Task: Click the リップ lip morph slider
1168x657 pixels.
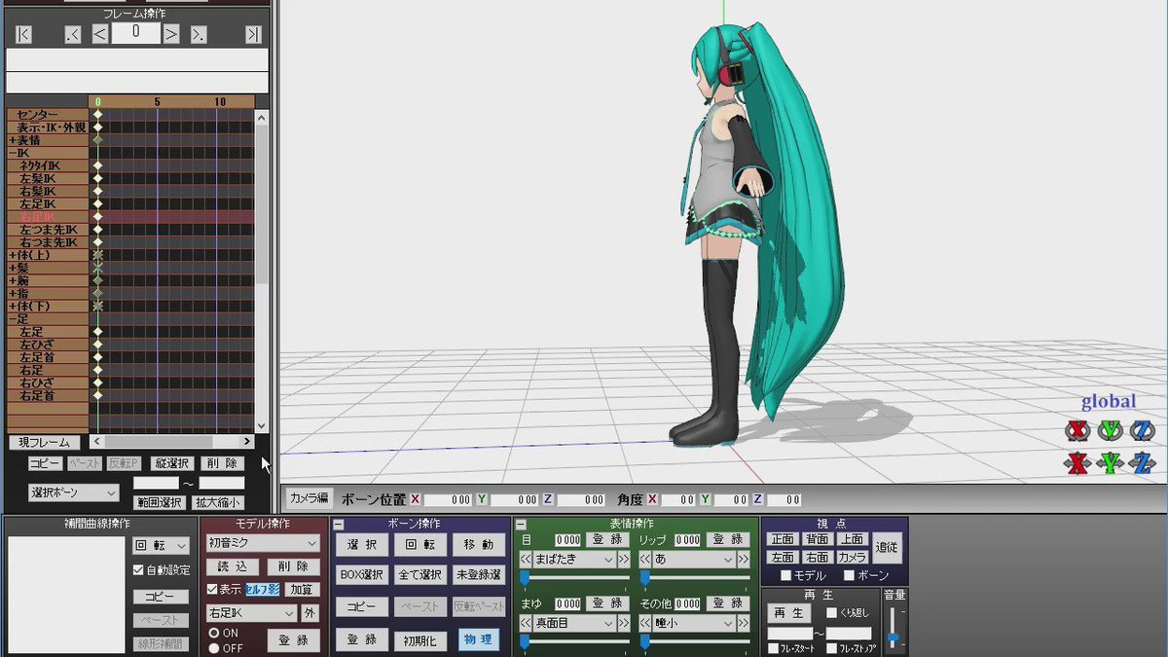Action: point(694,578)
